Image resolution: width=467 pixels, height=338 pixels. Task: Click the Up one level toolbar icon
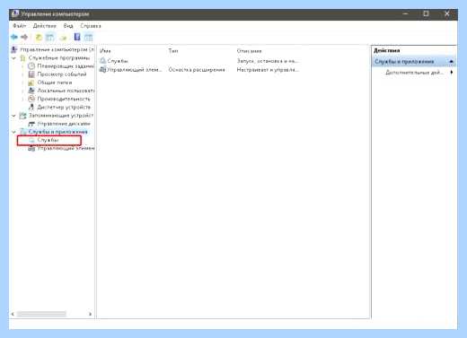point(39,37)
